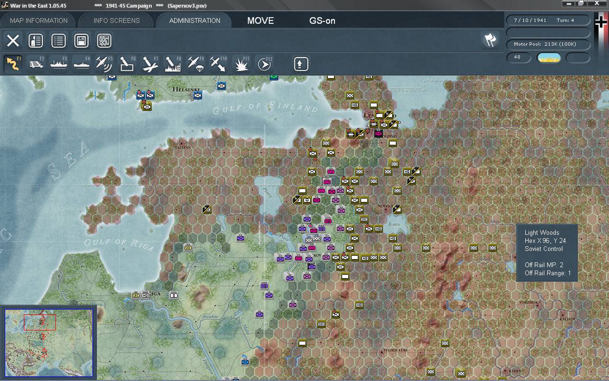The height and width of the screenshot is (381, 609).
Task: Select the F5 air recon icon
Action: pyautogui.click(x=105, y=64)
